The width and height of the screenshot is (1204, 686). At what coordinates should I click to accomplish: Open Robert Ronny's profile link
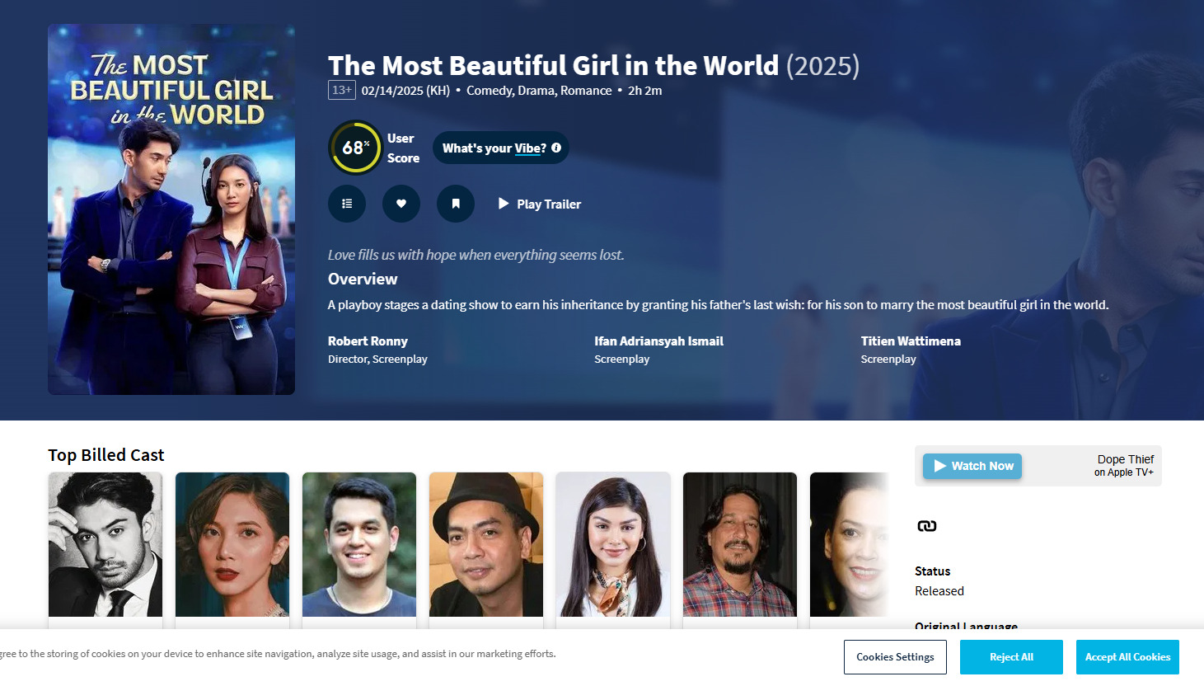tap(368, 341)
